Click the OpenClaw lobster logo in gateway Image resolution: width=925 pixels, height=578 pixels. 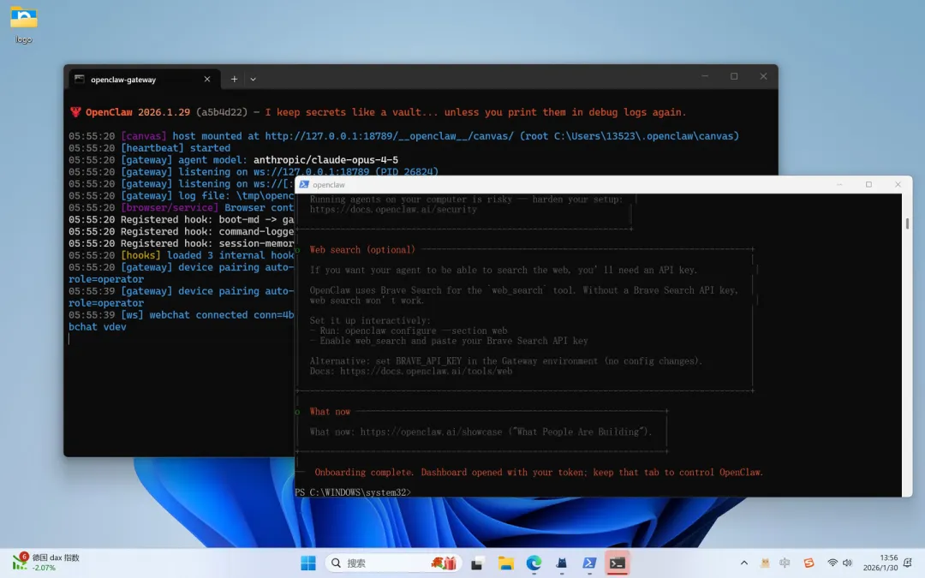coord(75,112)
